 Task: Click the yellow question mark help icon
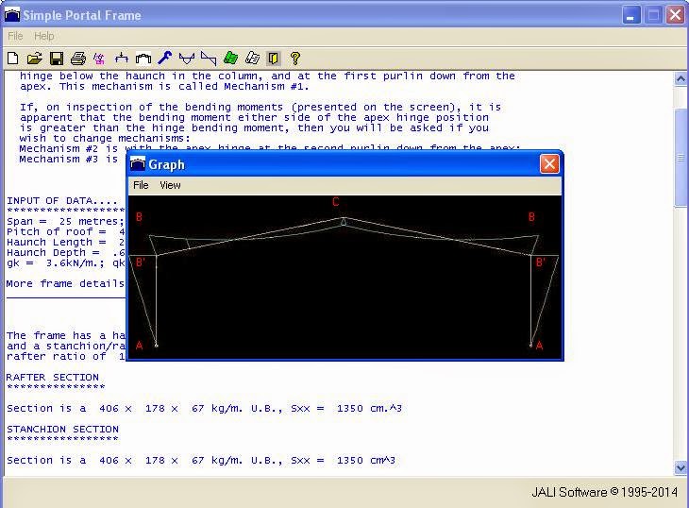(x=295, y=59)
